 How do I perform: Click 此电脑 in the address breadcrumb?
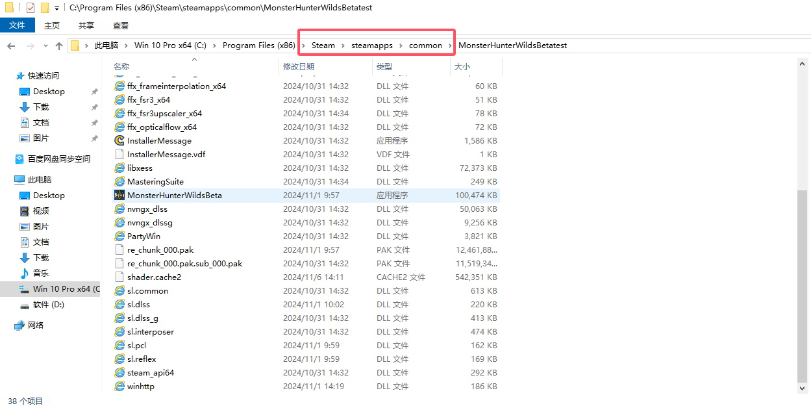point(106,45)
